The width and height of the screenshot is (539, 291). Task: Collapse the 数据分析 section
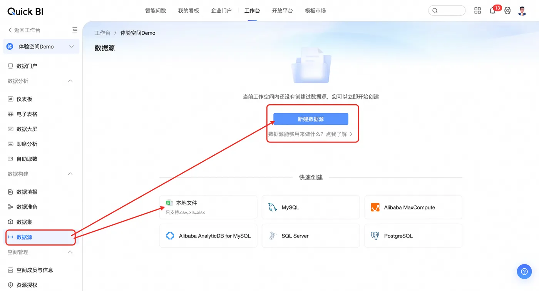(x=70, y=81)
